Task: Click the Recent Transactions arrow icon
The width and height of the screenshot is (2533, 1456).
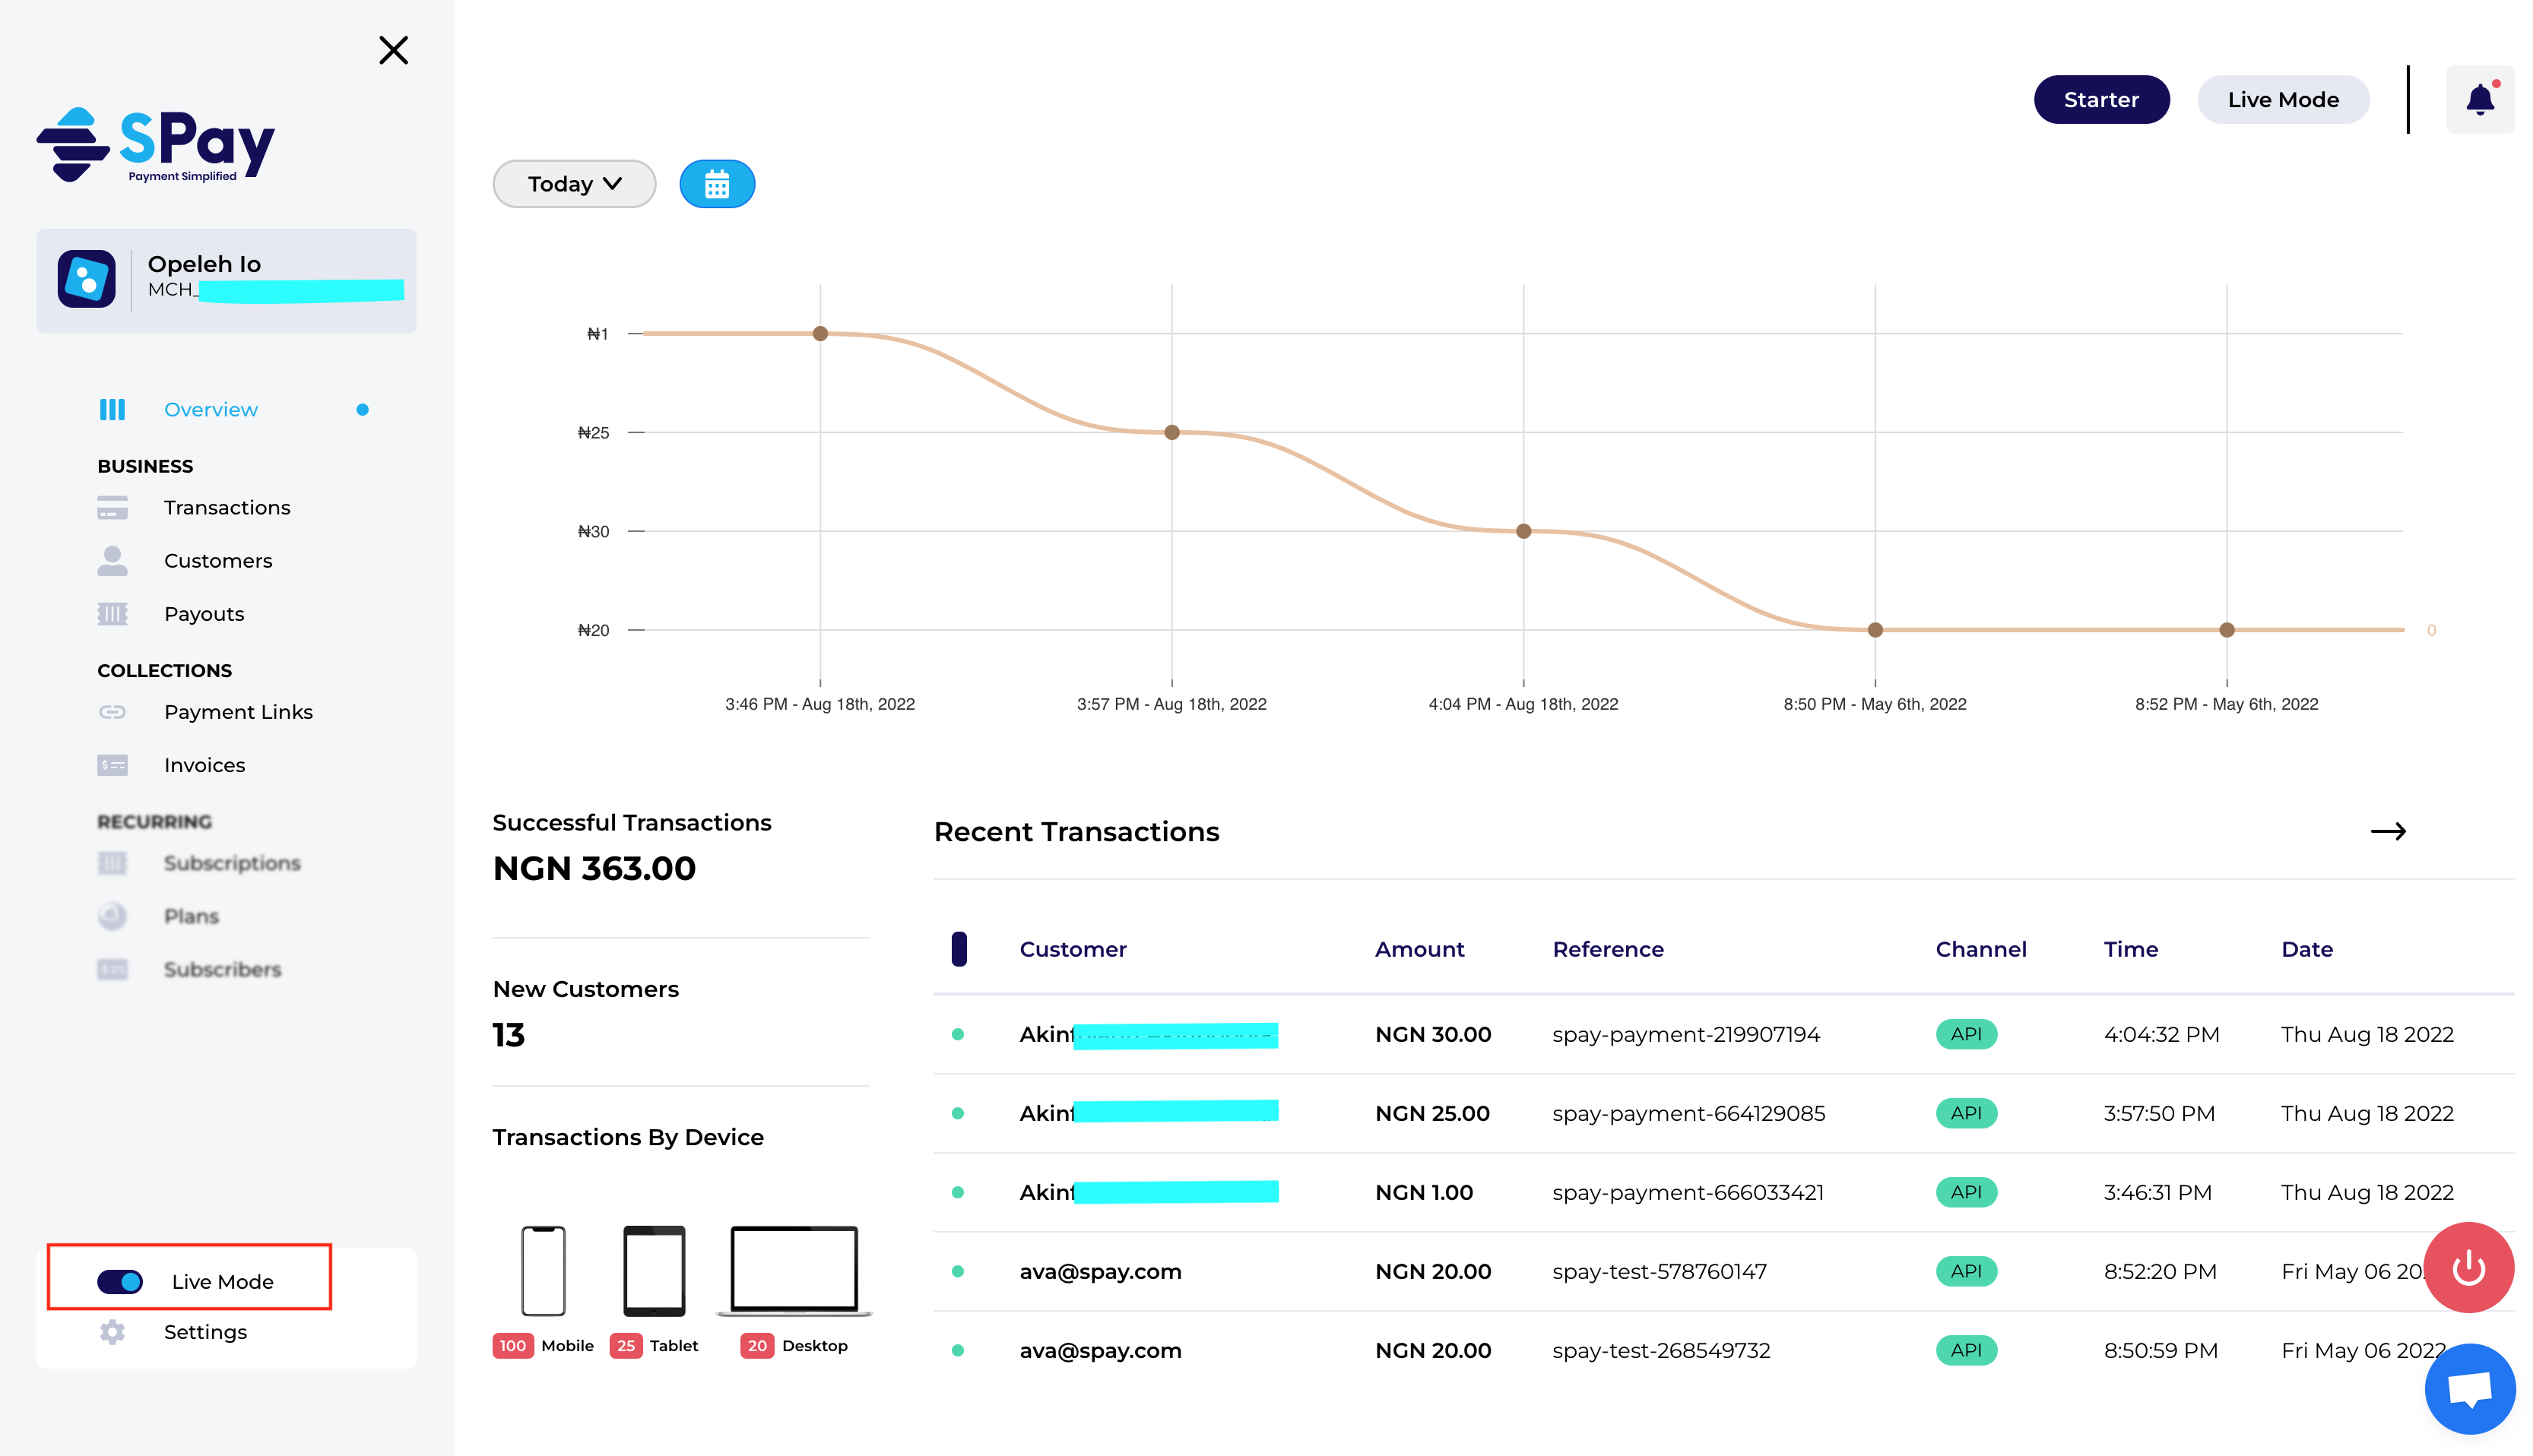Action: [2388, 832]
